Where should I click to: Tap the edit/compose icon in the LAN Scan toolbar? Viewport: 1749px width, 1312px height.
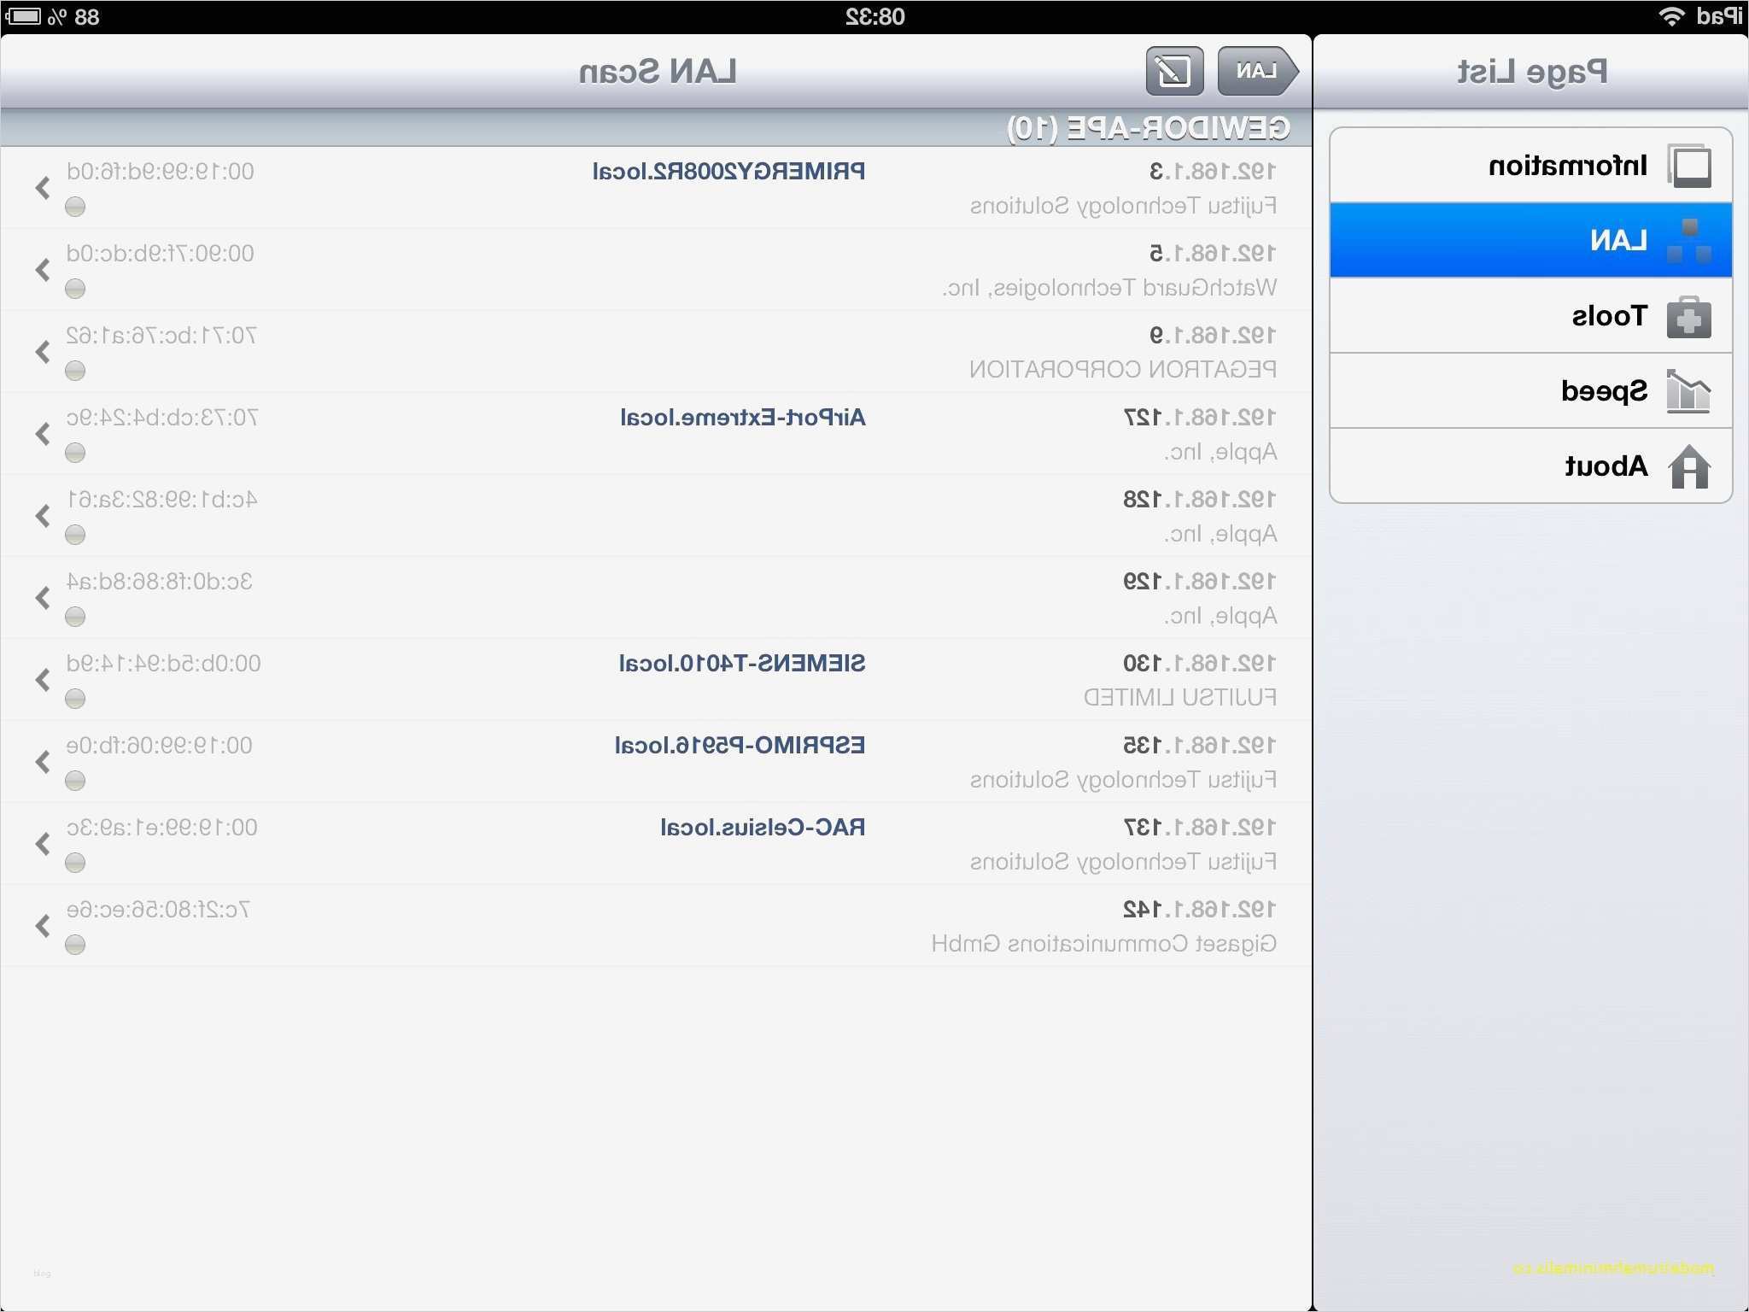(1174, 71)
